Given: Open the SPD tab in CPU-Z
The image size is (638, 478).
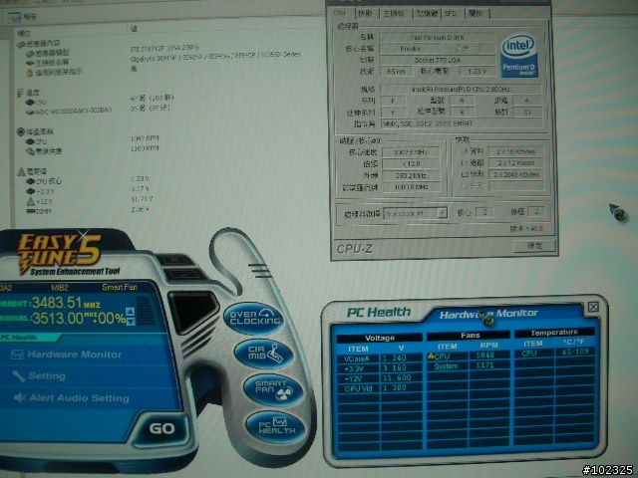Looking at the screenshot, I should point(451,13).
